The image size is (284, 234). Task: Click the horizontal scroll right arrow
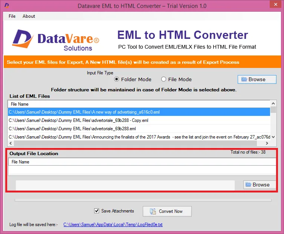point(267,143)
